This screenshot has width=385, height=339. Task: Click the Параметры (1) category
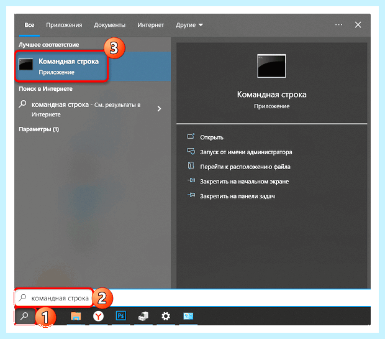38,129
